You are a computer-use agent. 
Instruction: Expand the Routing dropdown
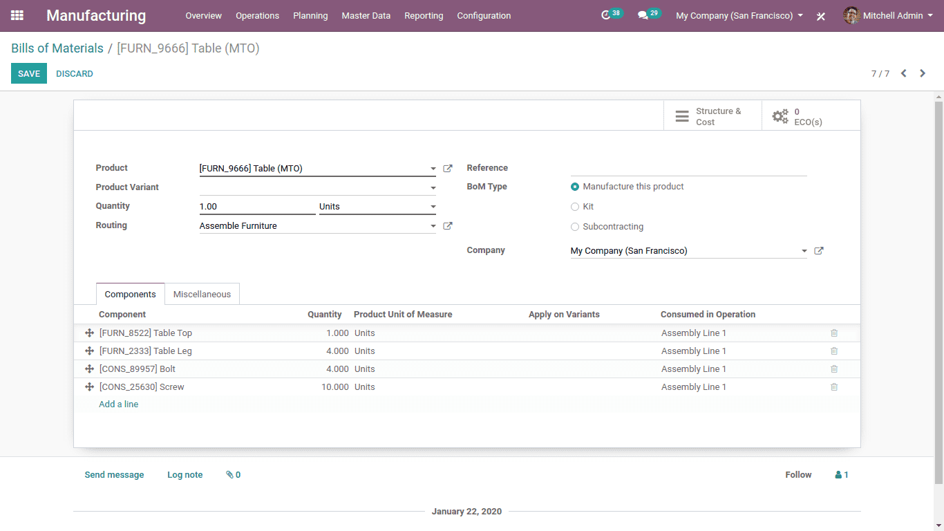[433, 226]
